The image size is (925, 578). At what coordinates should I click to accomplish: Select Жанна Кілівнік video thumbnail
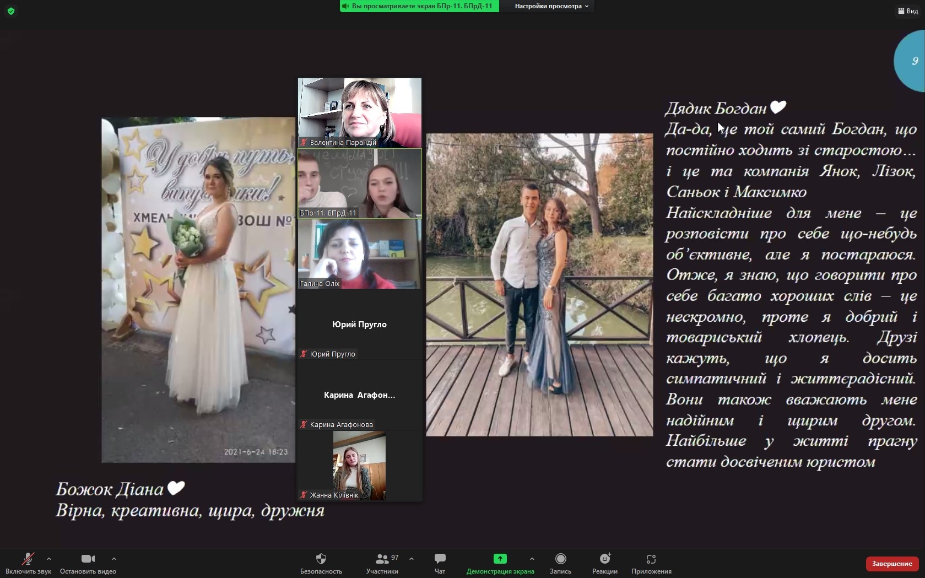click(x=359, y=466)
